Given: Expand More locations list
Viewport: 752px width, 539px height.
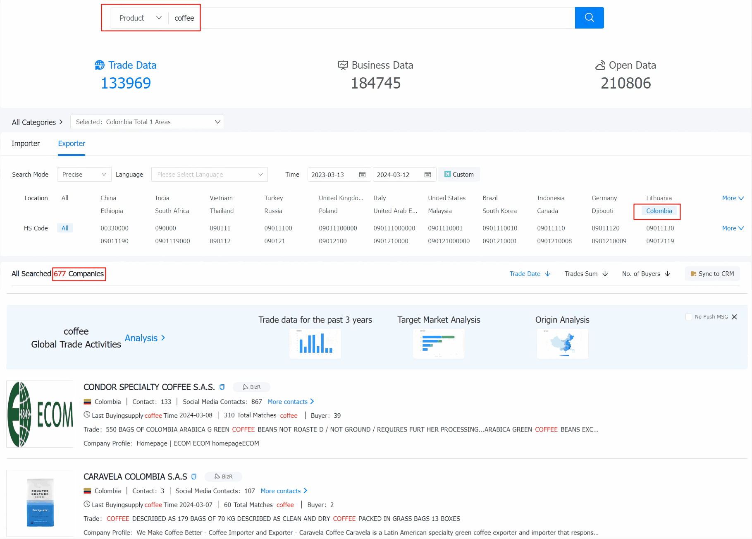Looking at the screenshot, I should click(x=733, y=198).
